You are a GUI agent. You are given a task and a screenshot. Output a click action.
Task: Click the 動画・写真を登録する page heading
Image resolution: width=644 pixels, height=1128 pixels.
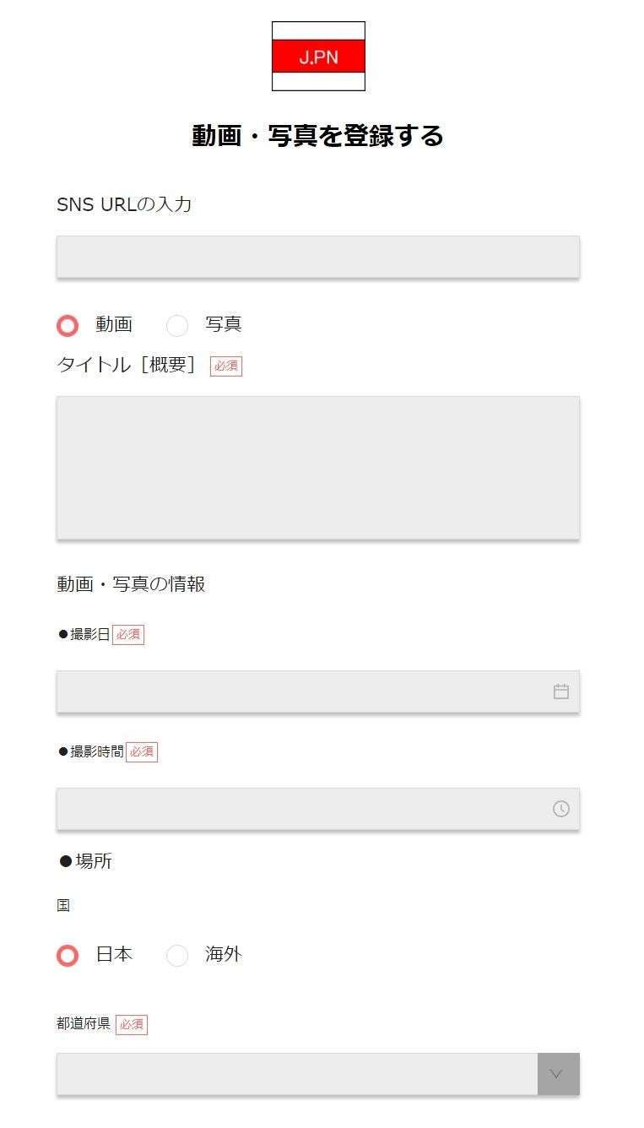pos(317,136)
